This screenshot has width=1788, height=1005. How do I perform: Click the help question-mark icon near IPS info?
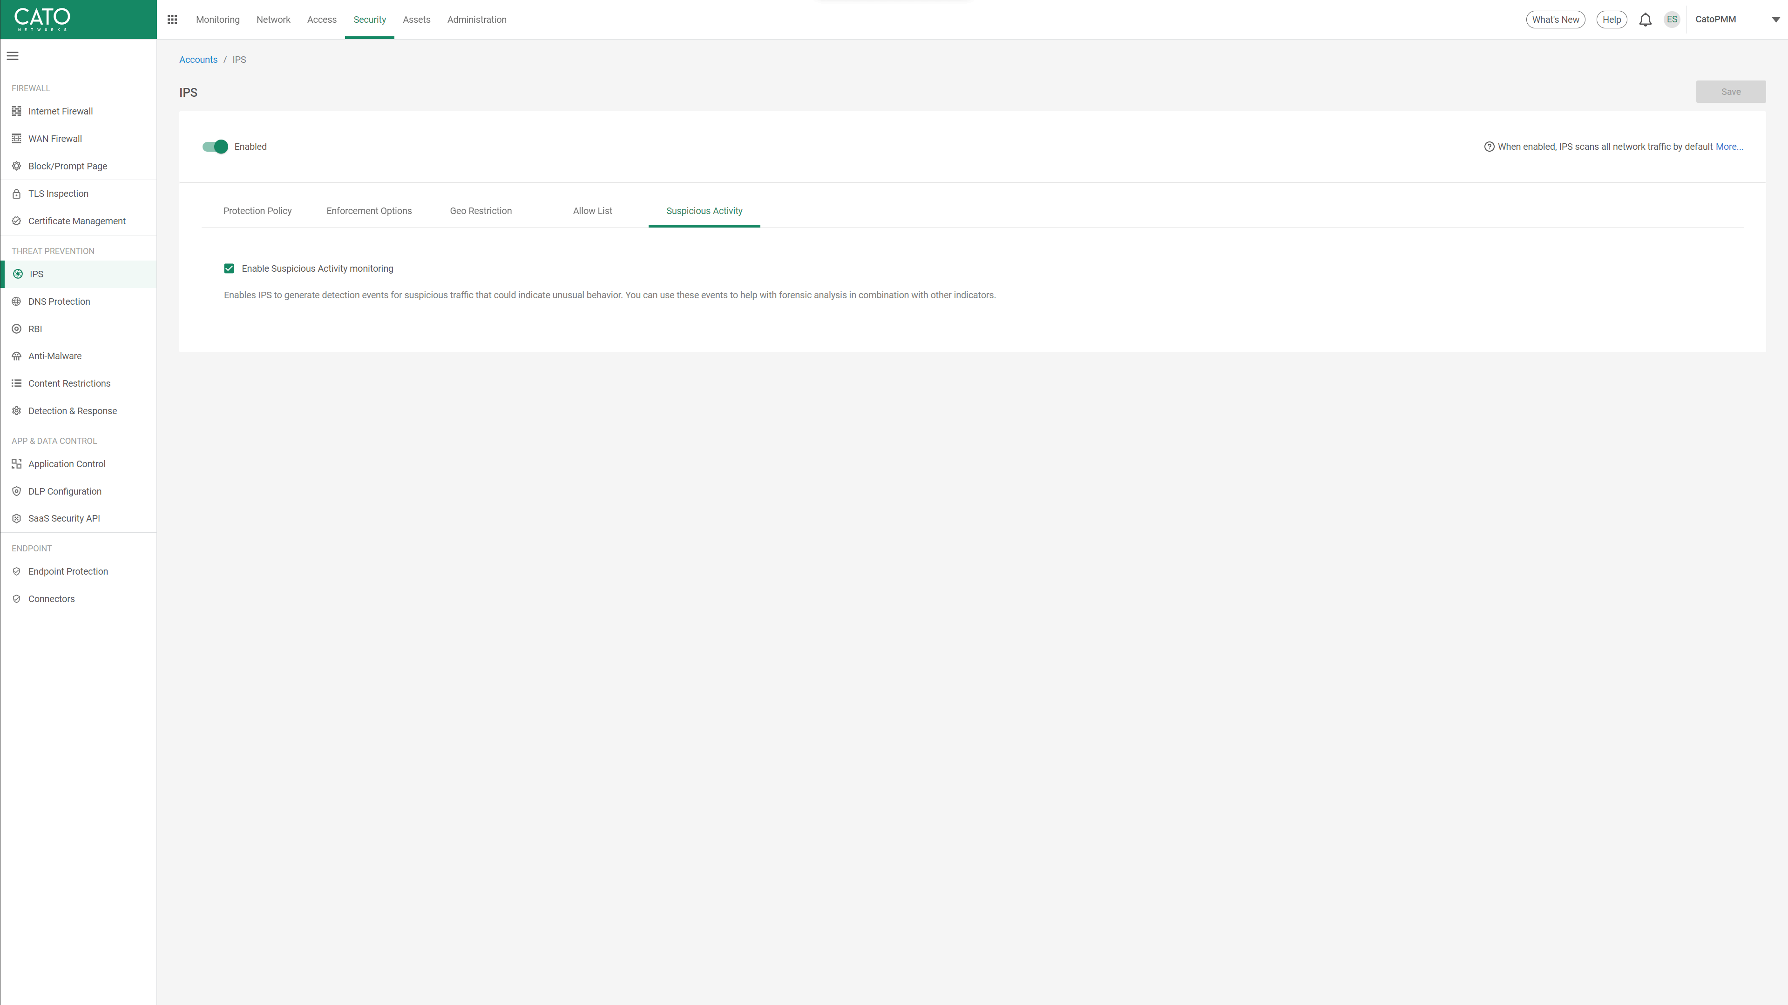(x=1489, y=147)
